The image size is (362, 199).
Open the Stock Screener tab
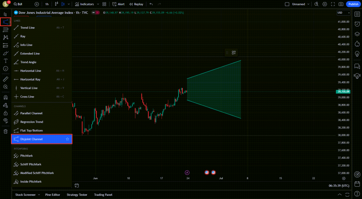coord(25,195)
